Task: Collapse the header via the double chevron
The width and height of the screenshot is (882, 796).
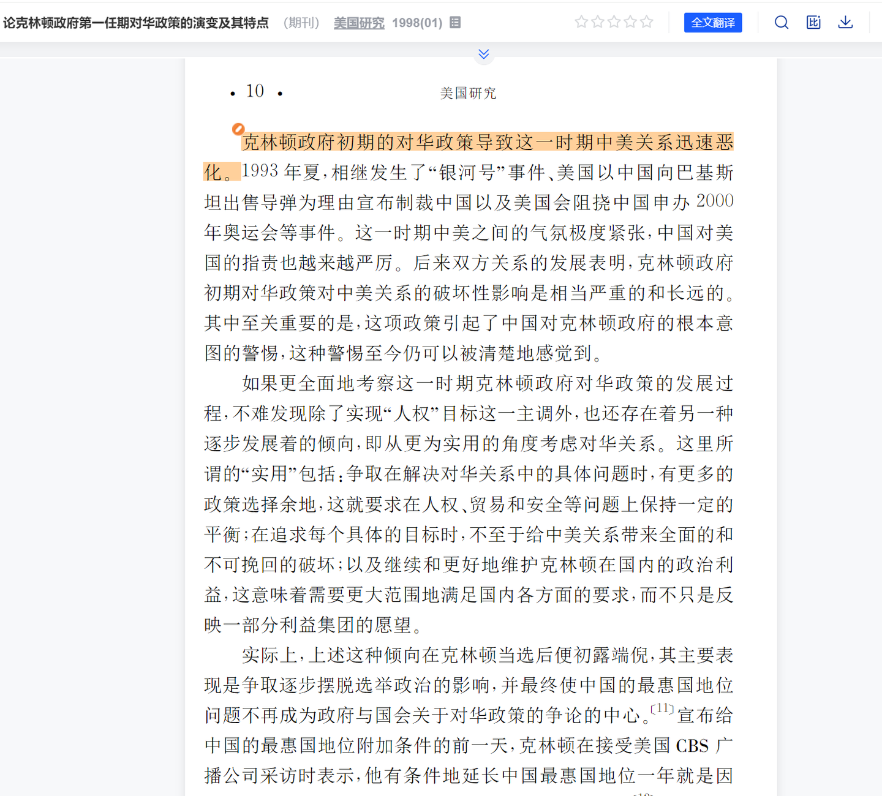Action: click(x=483, y=54)
